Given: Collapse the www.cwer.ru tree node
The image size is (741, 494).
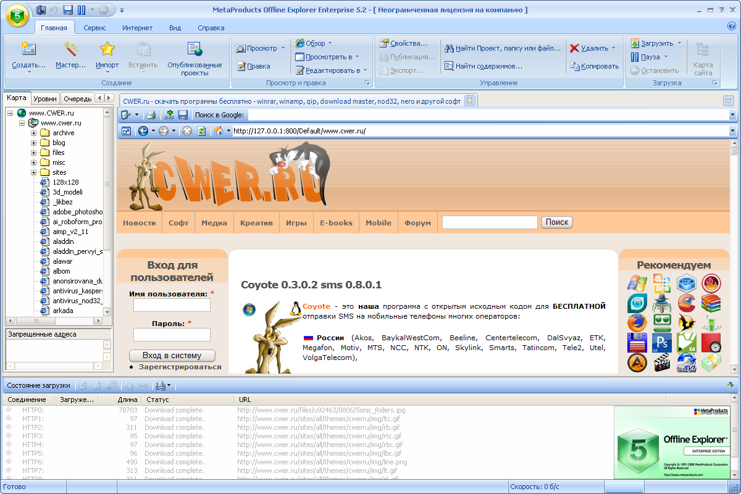Looking at the screenshot, I should pyautogui.click(x=22, y=123).
